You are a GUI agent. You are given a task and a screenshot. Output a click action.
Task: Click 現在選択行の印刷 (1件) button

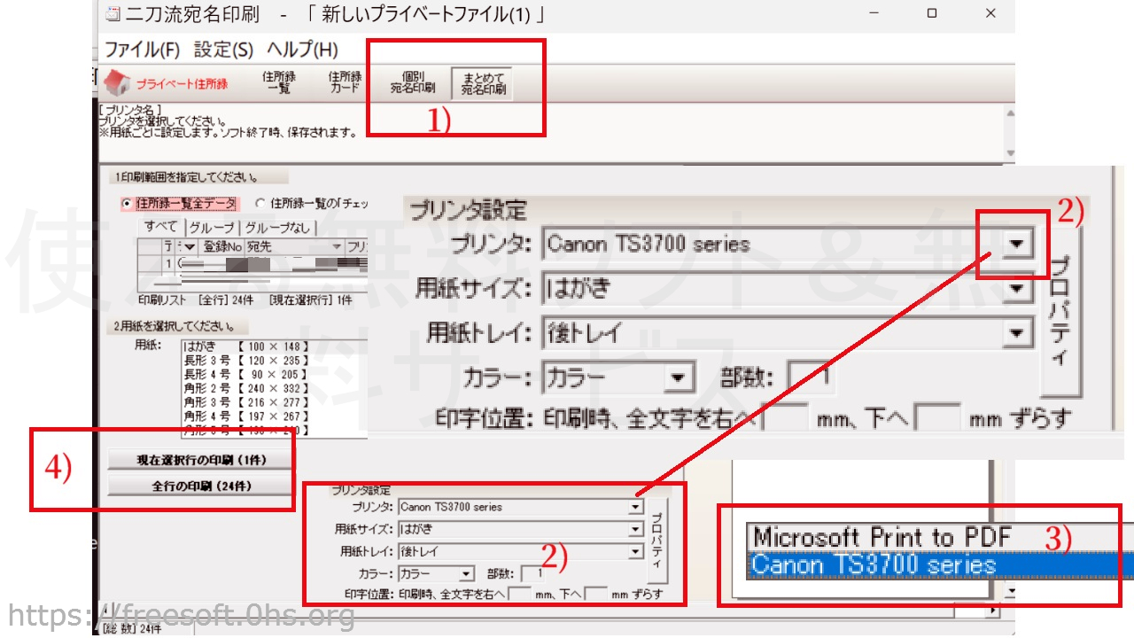click(200, 460)
